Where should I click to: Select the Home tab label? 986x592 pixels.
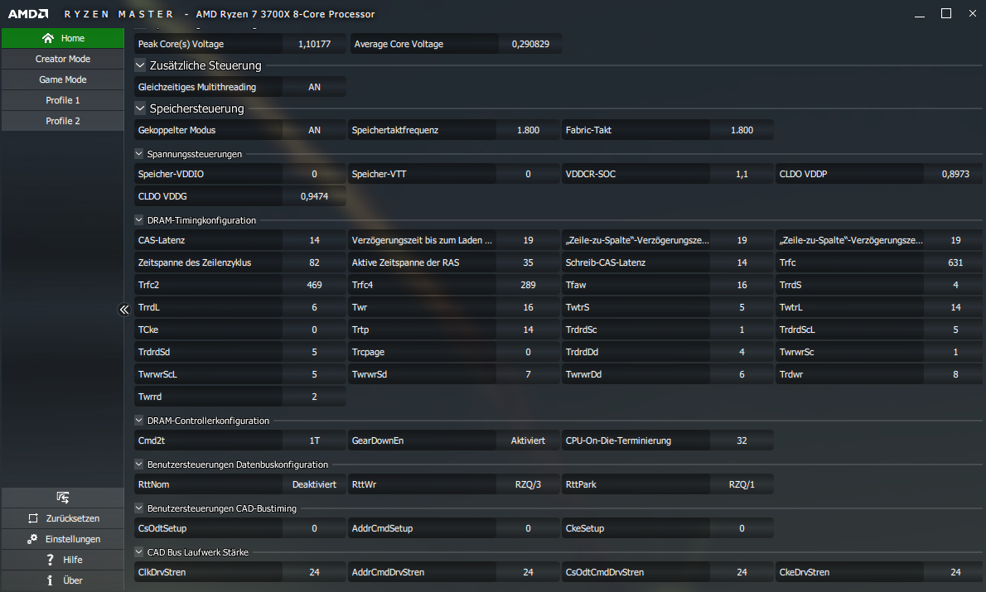(73, 38)
